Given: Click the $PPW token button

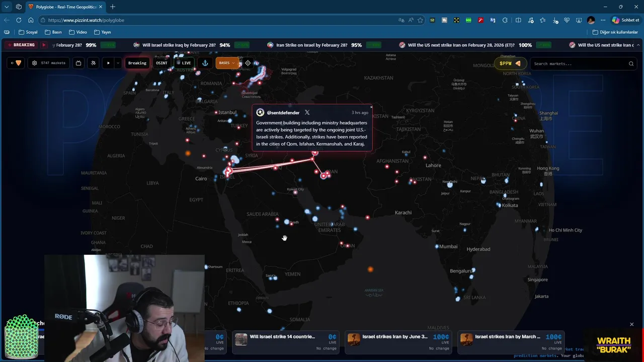Looking at the screenshot, I should (510, 64).
